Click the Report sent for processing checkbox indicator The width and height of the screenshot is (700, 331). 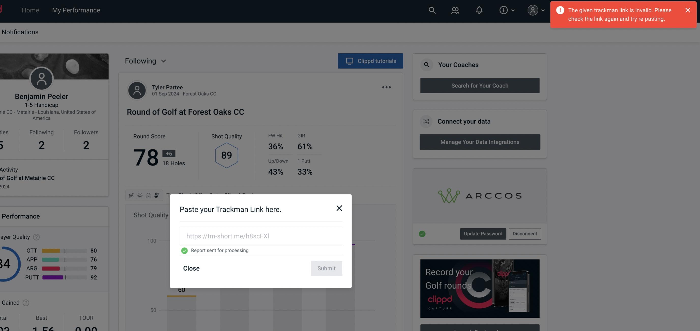[x=184, y=250]
